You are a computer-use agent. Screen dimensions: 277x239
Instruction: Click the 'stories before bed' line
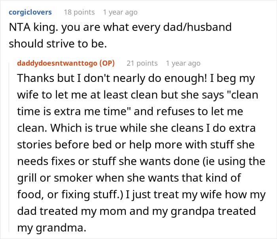136,145
